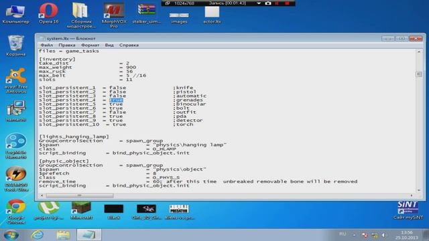This screenshot has height=241, width=429.
Task: Select the LogMeIn Hamachi shortcut
Action: (x=15, y=146)
